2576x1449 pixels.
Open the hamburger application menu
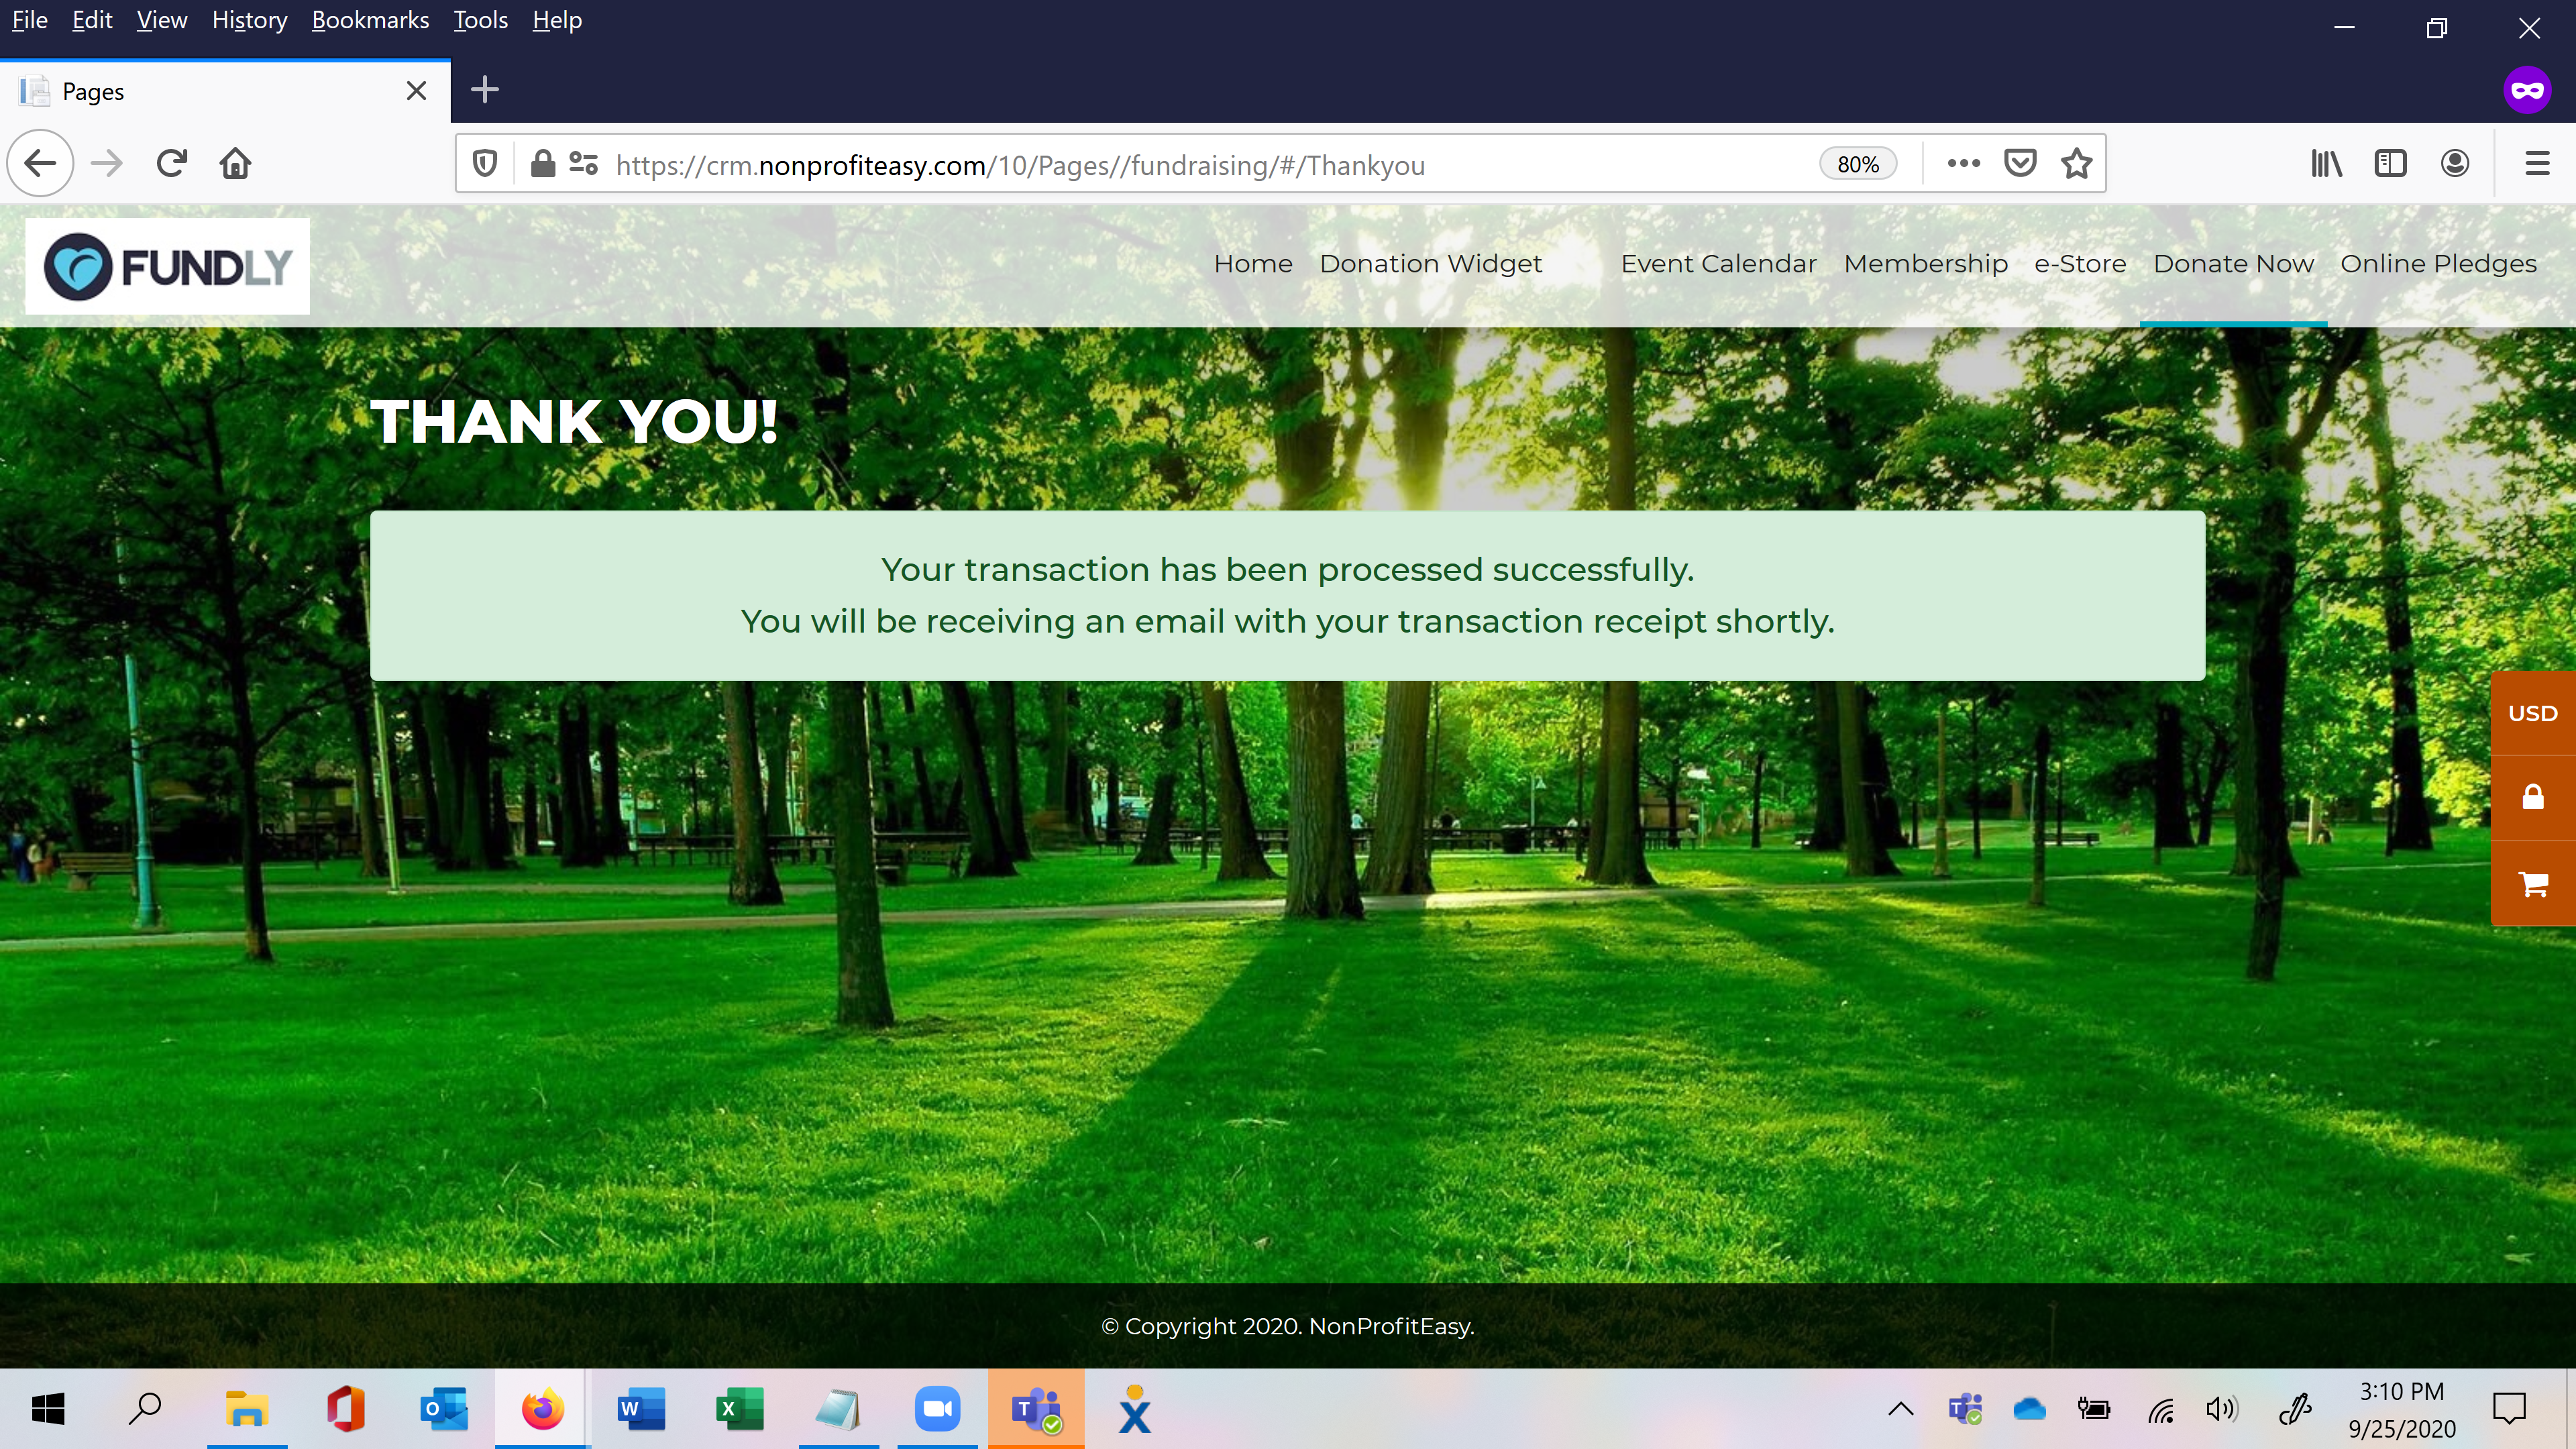coord(2537,163)
